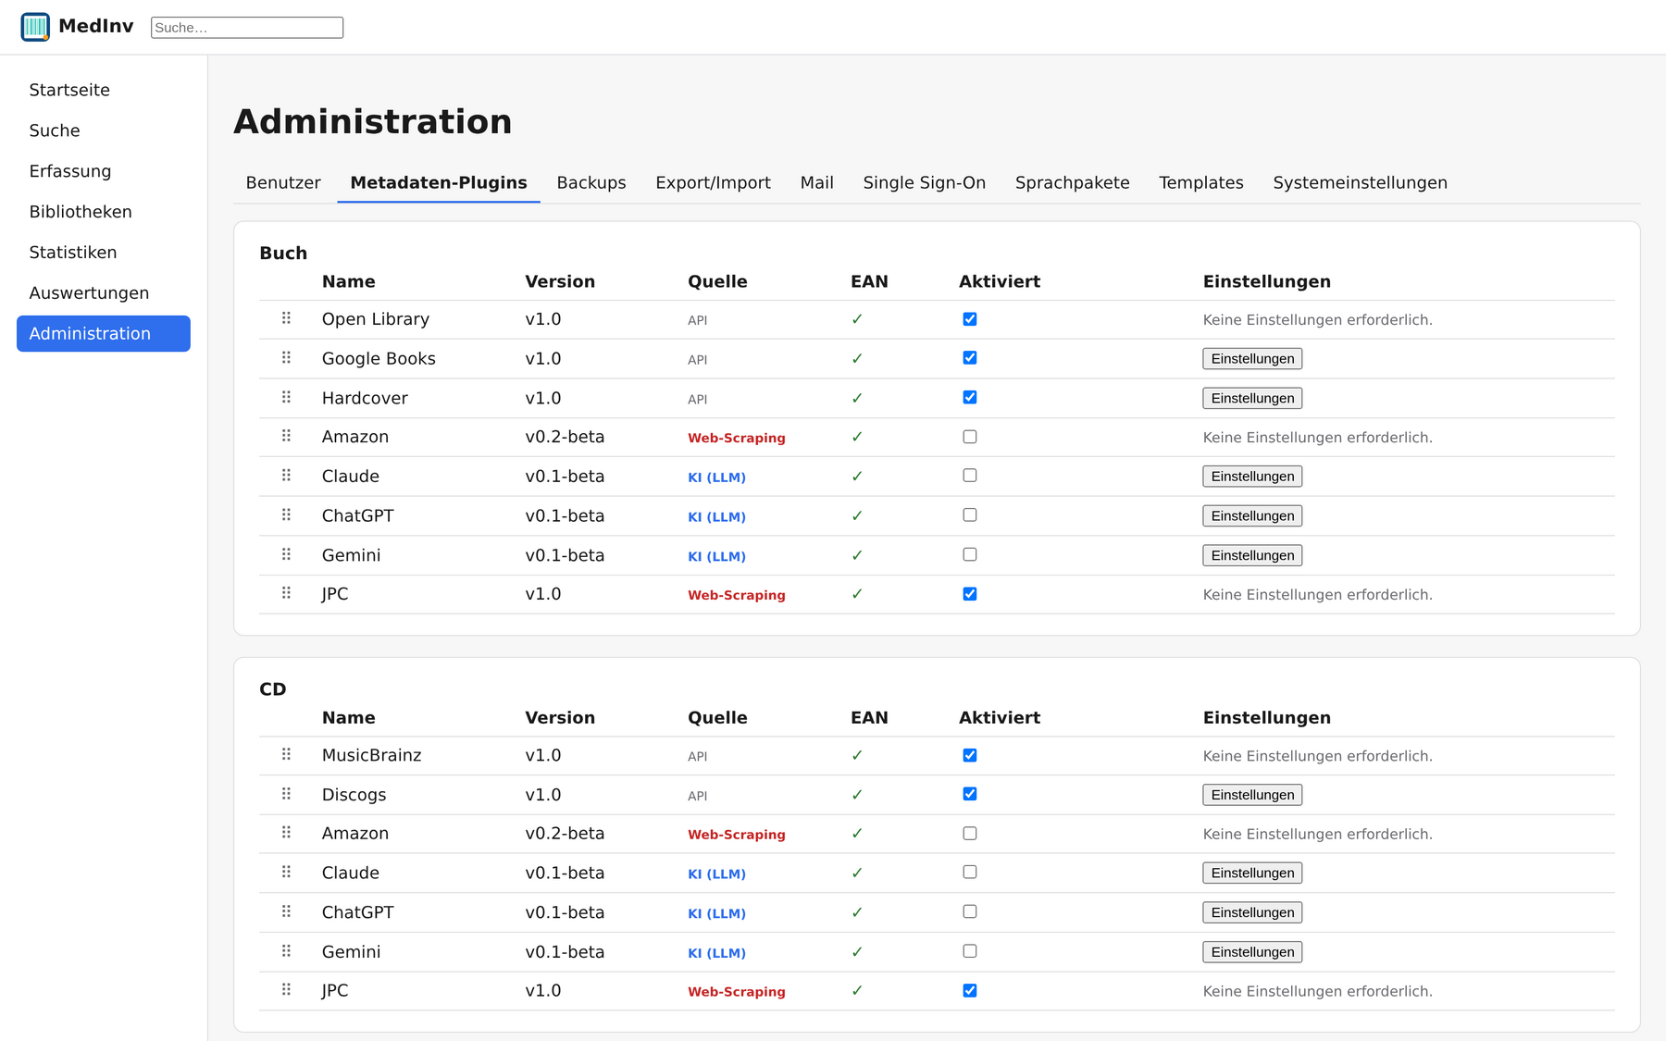This screenshot has width=1666, height=1041.
Task: Open Einstellungen for Buch ChatGPT plugin
Action: pyautogui.click(x=1252, y=516)
